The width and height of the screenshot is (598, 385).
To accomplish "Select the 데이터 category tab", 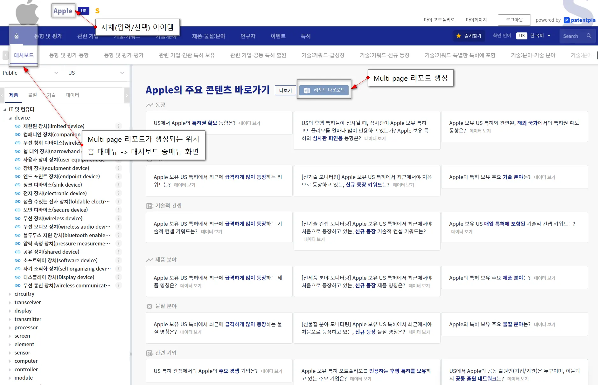I will click(x=73, y=95).
